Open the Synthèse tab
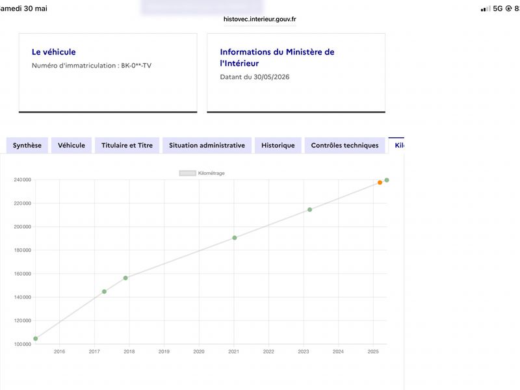This screenshot has width=520, height=390. 27,145
